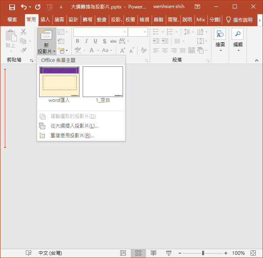Click the Copy icon
This screenshot has width=263, height=258.
coord(23,41)
